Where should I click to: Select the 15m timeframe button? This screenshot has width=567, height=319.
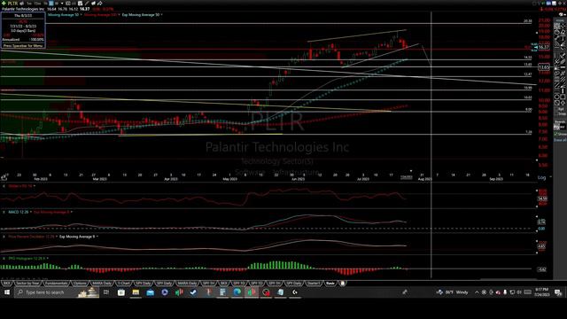click(37, 4)
